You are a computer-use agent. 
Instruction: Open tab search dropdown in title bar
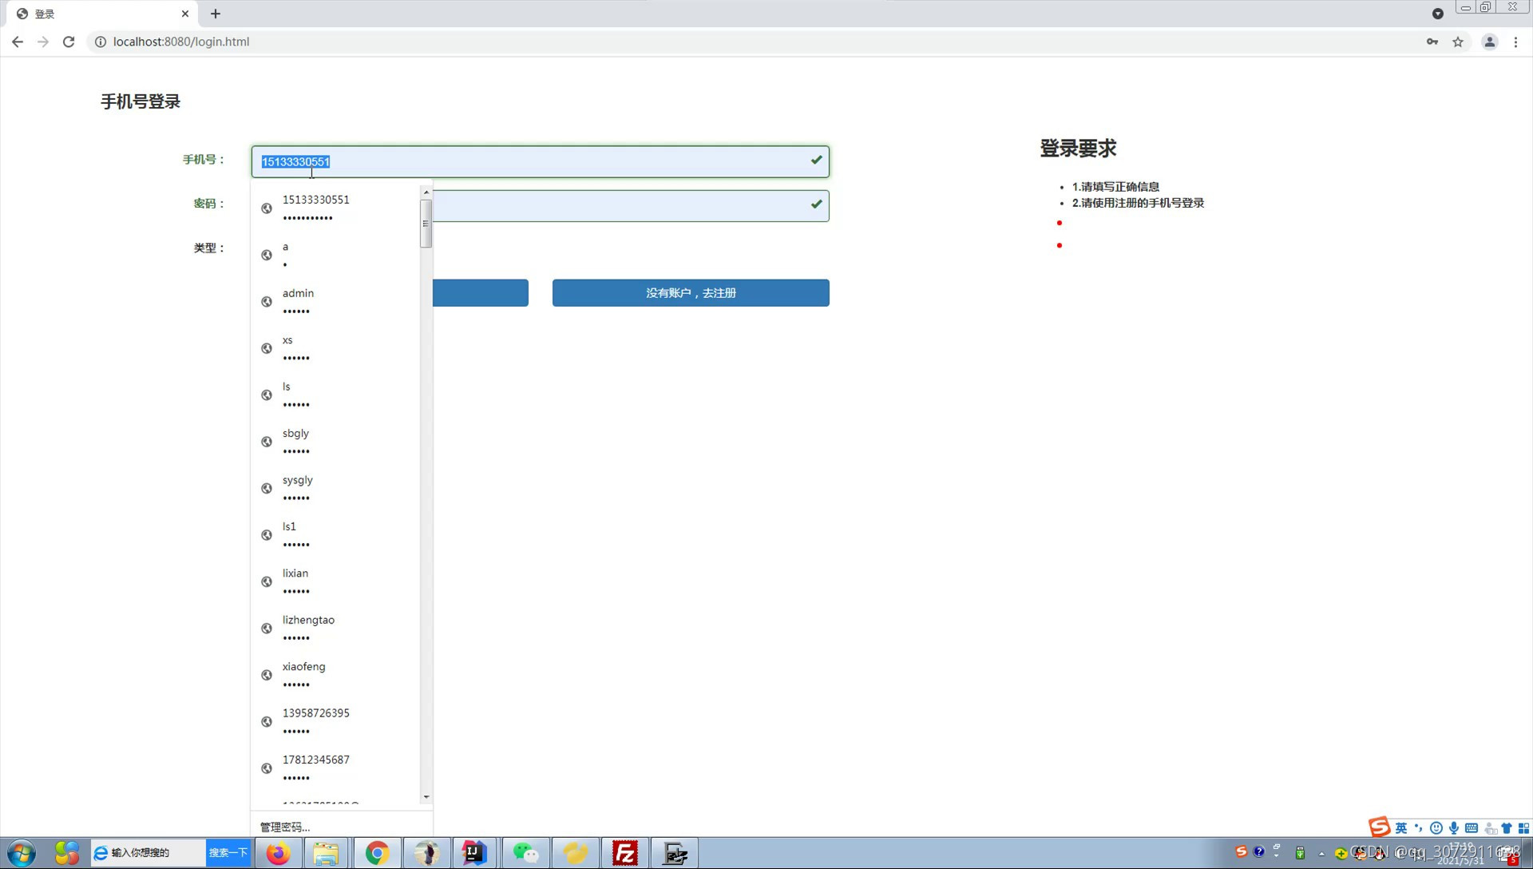click(1437, 14)
